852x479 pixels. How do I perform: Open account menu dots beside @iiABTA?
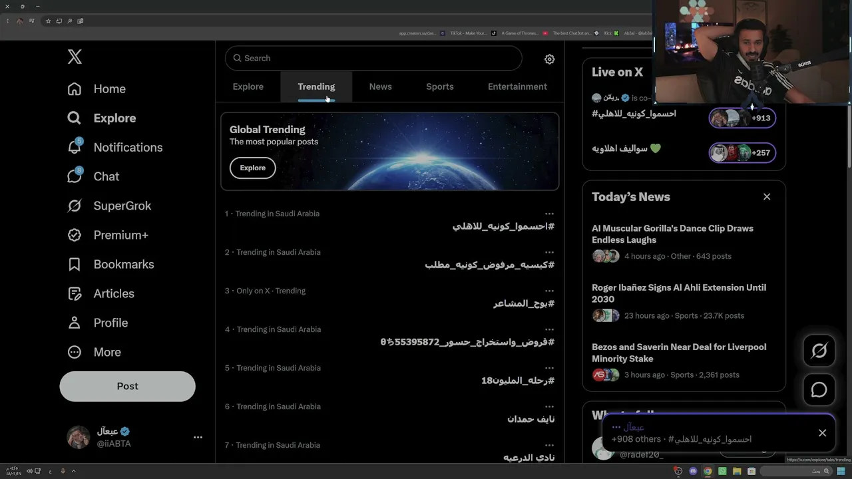tap(198, 437)
